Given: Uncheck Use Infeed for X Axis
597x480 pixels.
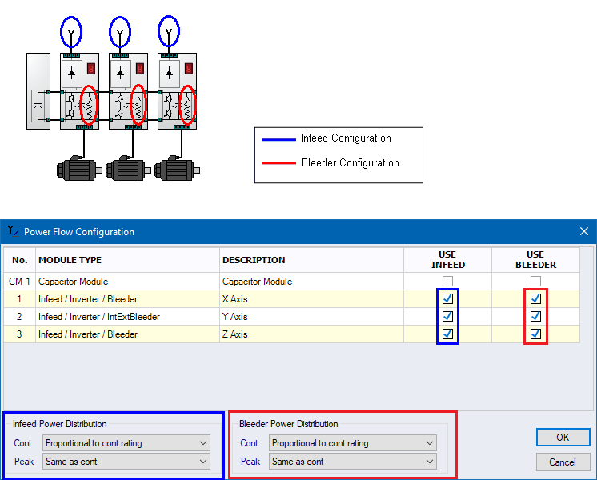Looking at the screenshot, I should point(447,298).
